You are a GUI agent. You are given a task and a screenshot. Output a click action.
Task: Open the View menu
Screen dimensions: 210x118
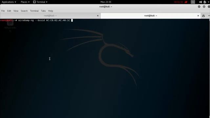[16, 11]
